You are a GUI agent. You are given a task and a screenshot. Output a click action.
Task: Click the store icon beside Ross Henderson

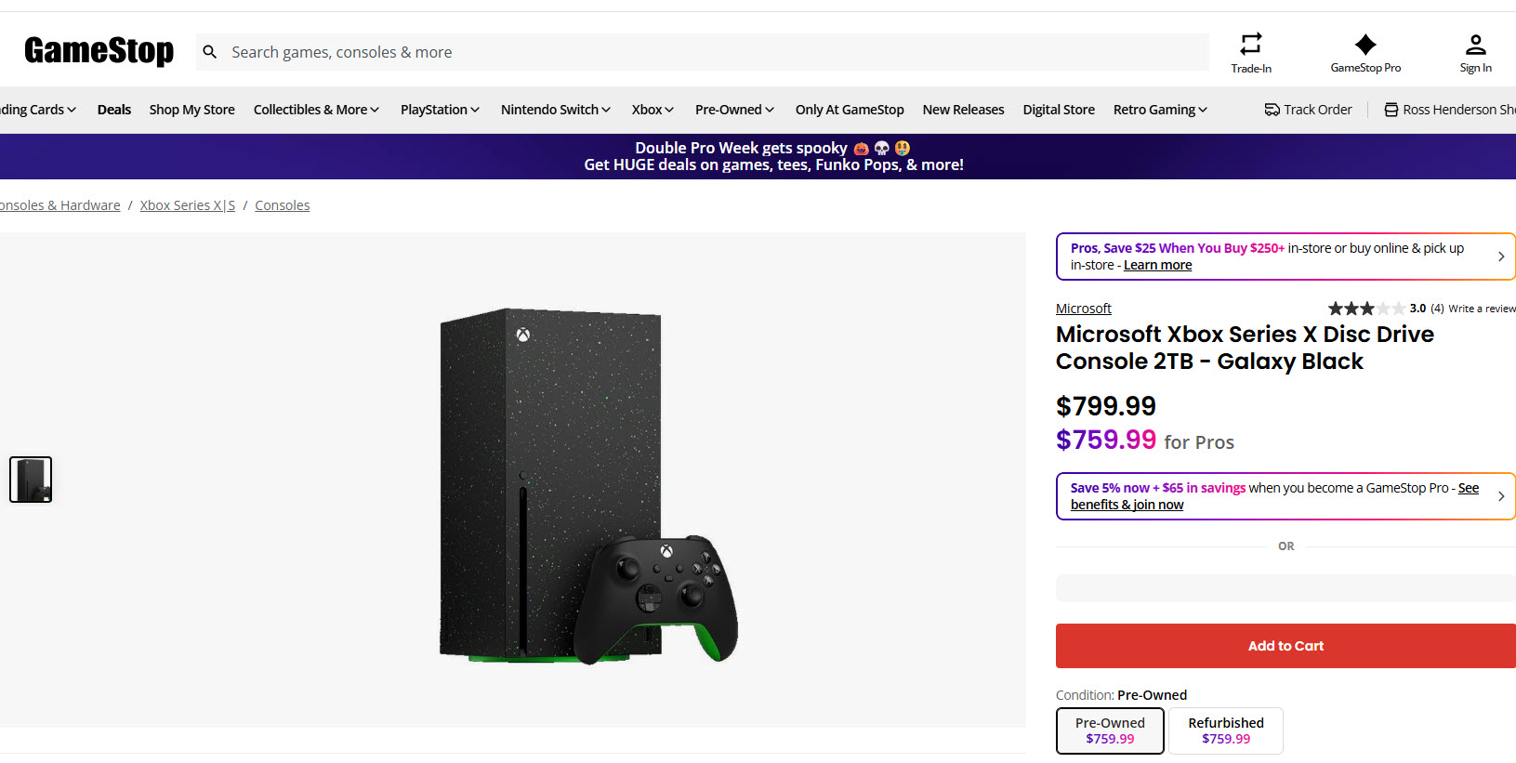pos(1391,110)
